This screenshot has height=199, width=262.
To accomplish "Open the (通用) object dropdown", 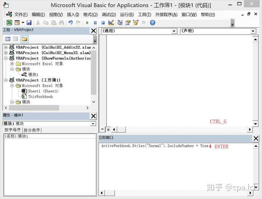I will (174, 31).
